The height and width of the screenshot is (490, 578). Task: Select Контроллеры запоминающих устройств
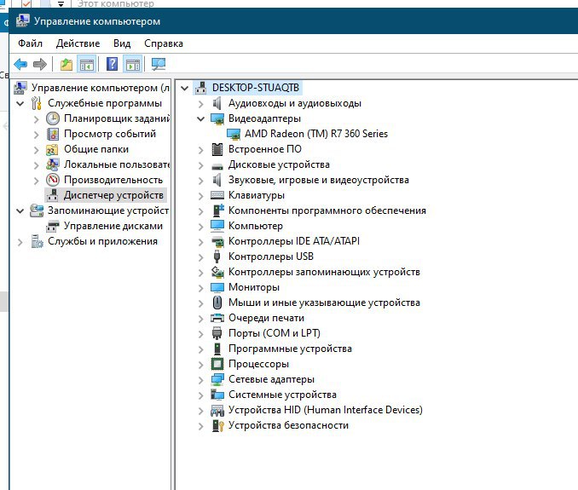324,272
